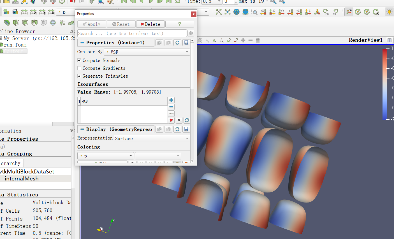
Task: Click the properties search field
Action: pos(132,33)
